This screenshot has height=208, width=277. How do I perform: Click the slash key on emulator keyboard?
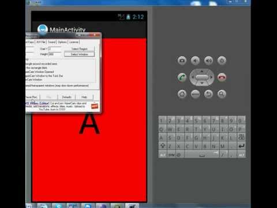click(x=224, y=155)
